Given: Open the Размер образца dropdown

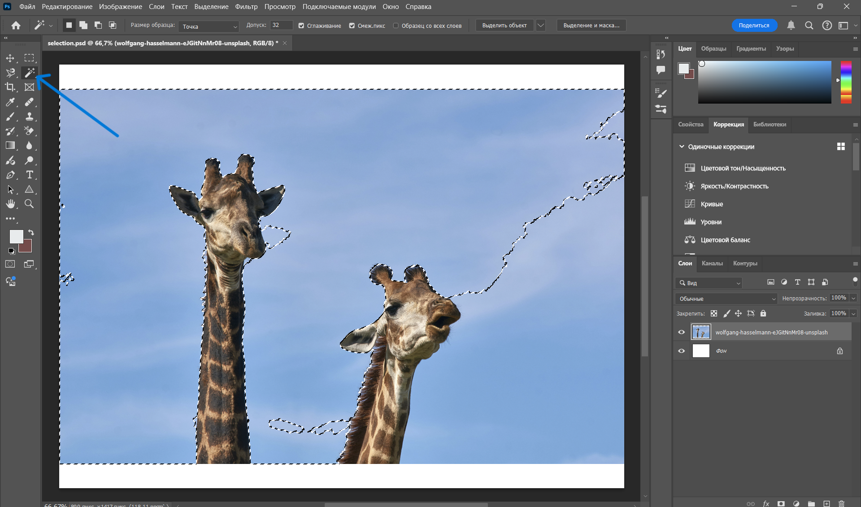Looking at the screenshot, I should [x=209, y=26].
